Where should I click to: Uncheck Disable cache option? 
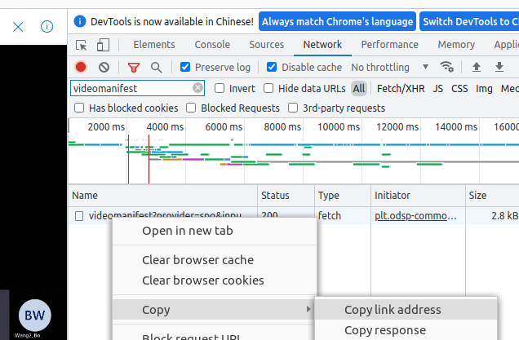(x=272, y=67)
